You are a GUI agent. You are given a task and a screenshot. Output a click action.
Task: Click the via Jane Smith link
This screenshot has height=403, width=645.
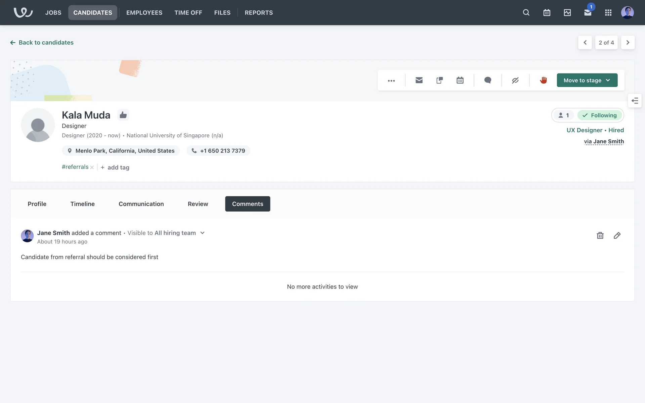[x=604, y=141]
